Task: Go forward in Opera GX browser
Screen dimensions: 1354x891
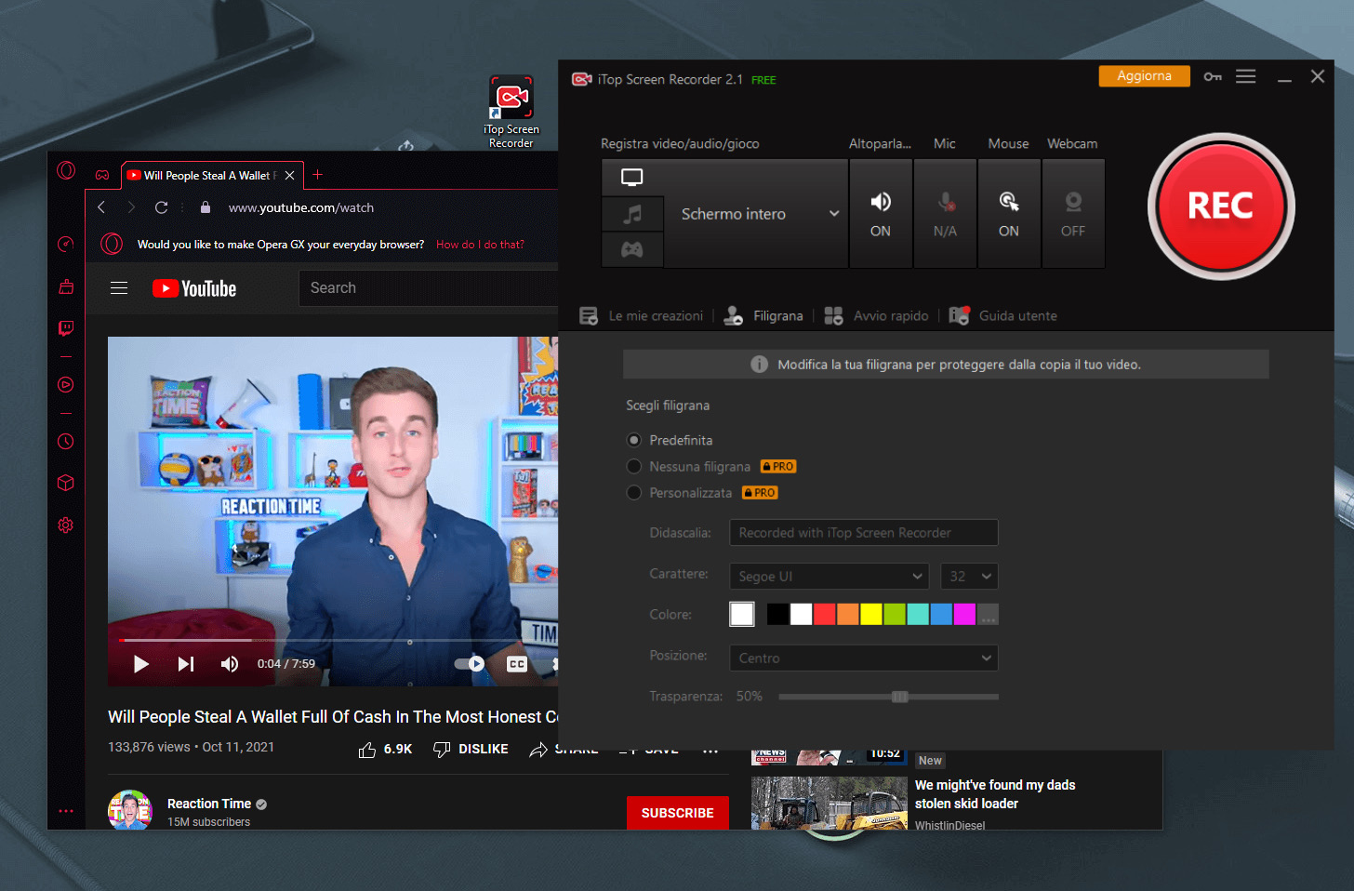Action: point(131,207)
